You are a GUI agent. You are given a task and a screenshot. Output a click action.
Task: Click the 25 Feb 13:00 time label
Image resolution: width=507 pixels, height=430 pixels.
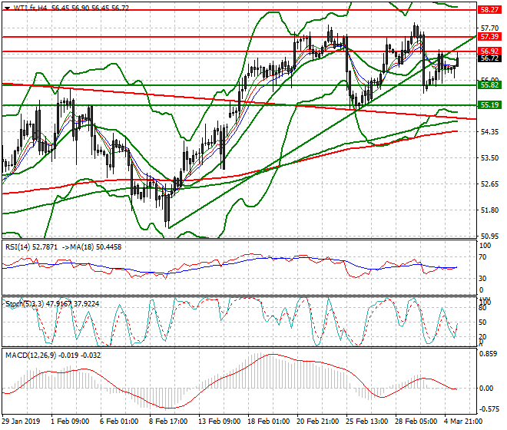pyautogui.click(x=367, y=422)
